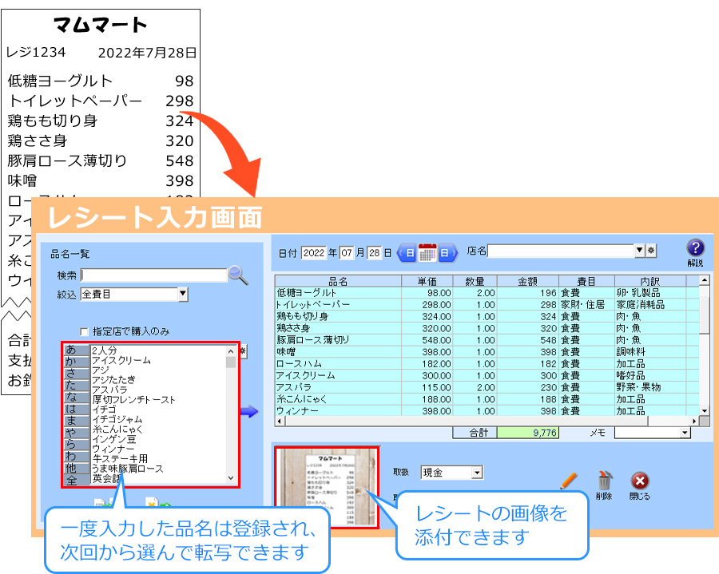Click the year field 2022
The image size is (719, 574).
click(314, 253)
